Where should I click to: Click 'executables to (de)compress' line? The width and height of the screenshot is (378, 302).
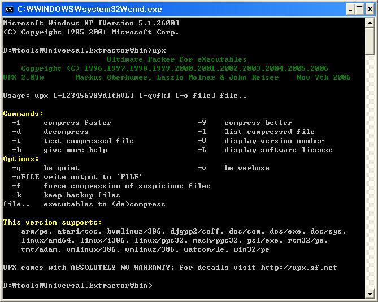coord(105,204)
